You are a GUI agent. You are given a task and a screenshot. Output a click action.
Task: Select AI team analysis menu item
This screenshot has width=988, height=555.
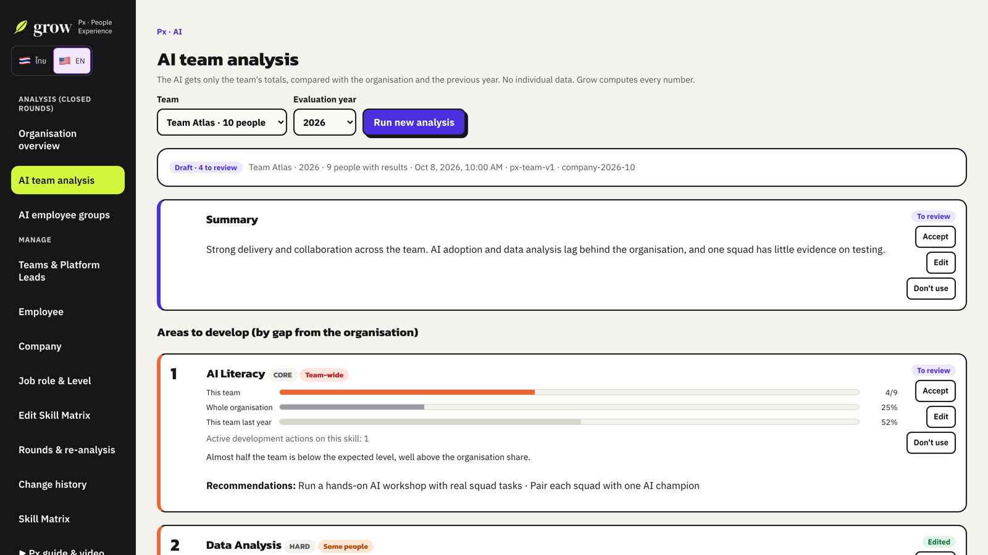click(x=68, y=180)
